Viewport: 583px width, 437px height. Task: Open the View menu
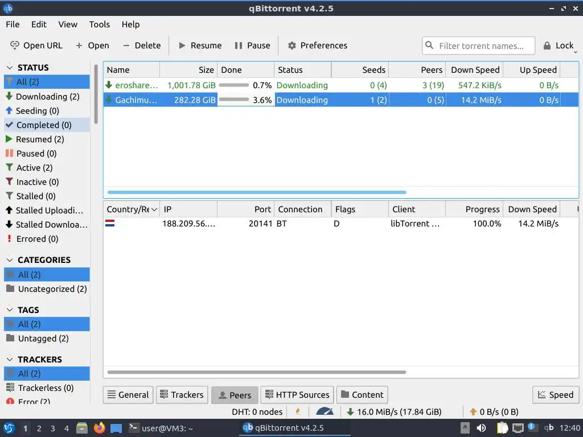coord(68,24)
